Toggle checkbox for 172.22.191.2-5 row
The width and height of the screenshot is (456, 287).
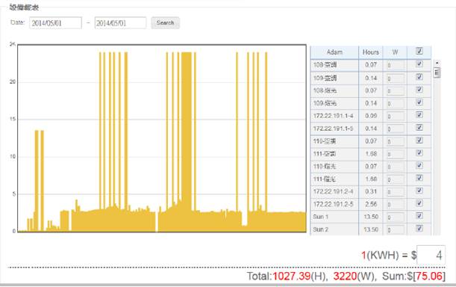tap(419, 203)
